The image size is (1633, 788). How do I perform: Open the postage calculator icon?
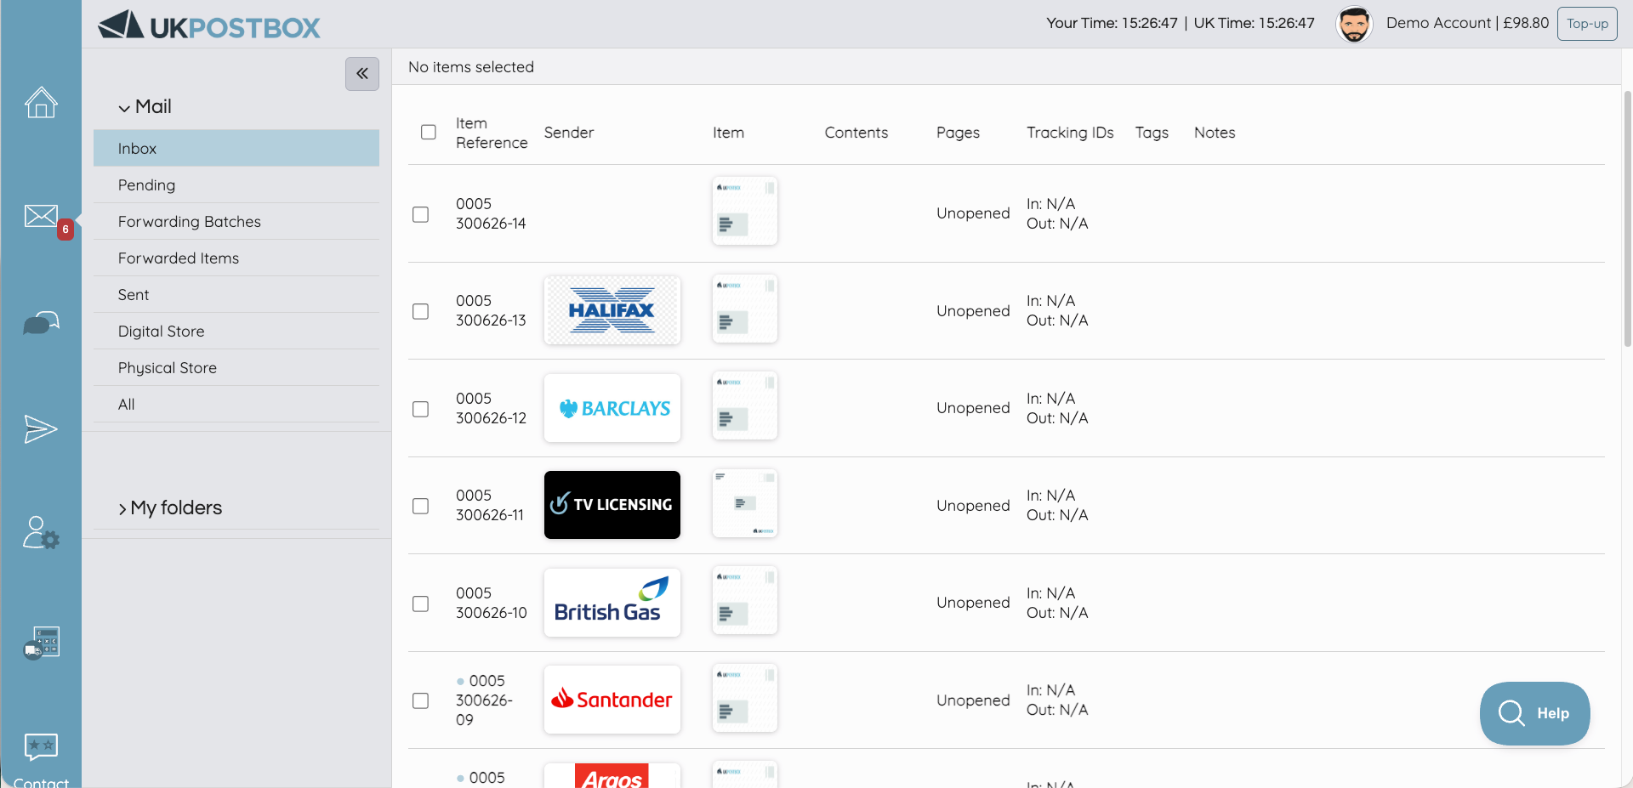coord(41,643)
